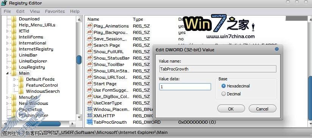Open the Favorites menu
Screen dimensions: 312x138
pos(55,11)
